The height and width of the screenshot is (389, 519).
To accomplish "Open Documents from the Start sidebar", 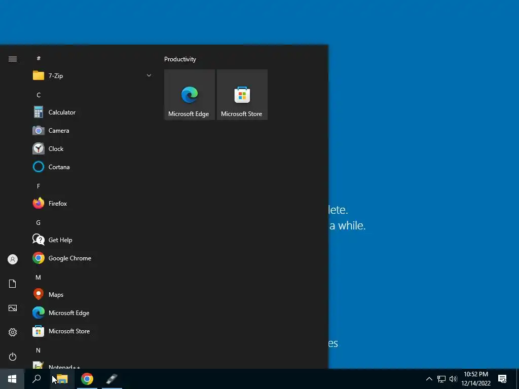I will pyautogui.click(x=13, y=284).
